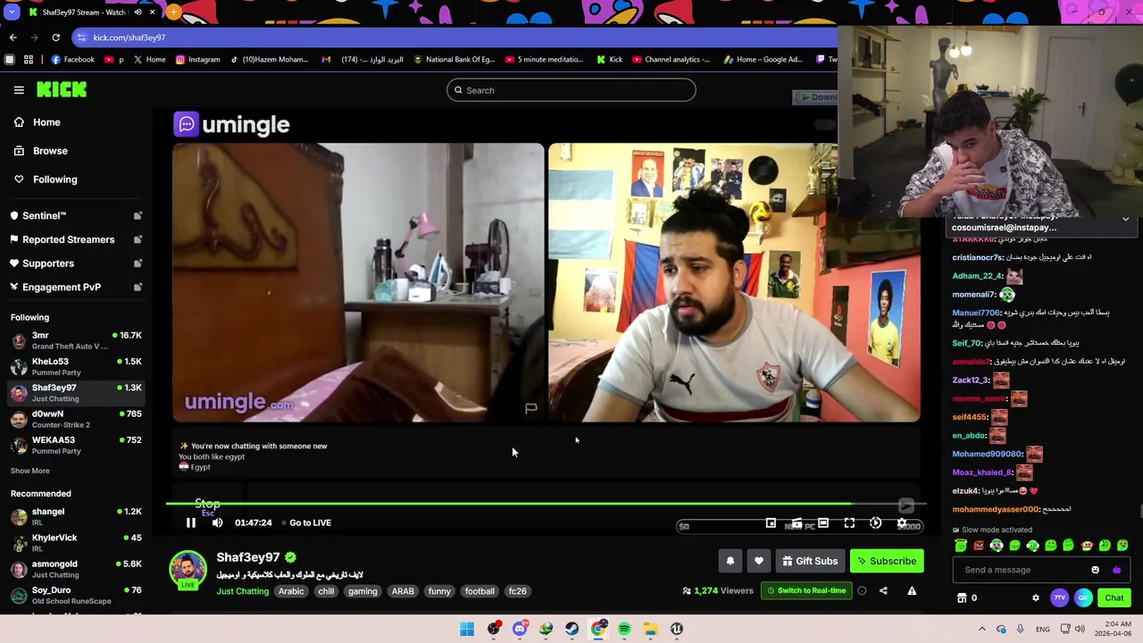Report stream with warning triangle icon
The width and height of the screenshot is (1143, 643).
[x=912, y=590]
